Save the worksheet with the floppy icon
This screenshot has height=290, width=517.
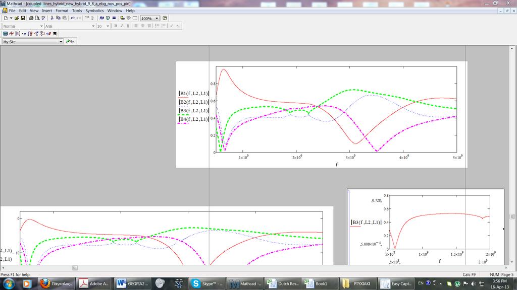point(23,18)
